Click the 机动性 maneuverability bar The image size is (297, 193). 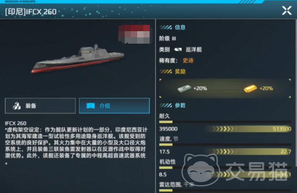(225, 168)
